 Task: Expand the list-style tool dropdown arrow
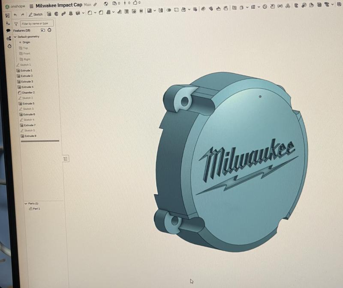coord(259,7)
